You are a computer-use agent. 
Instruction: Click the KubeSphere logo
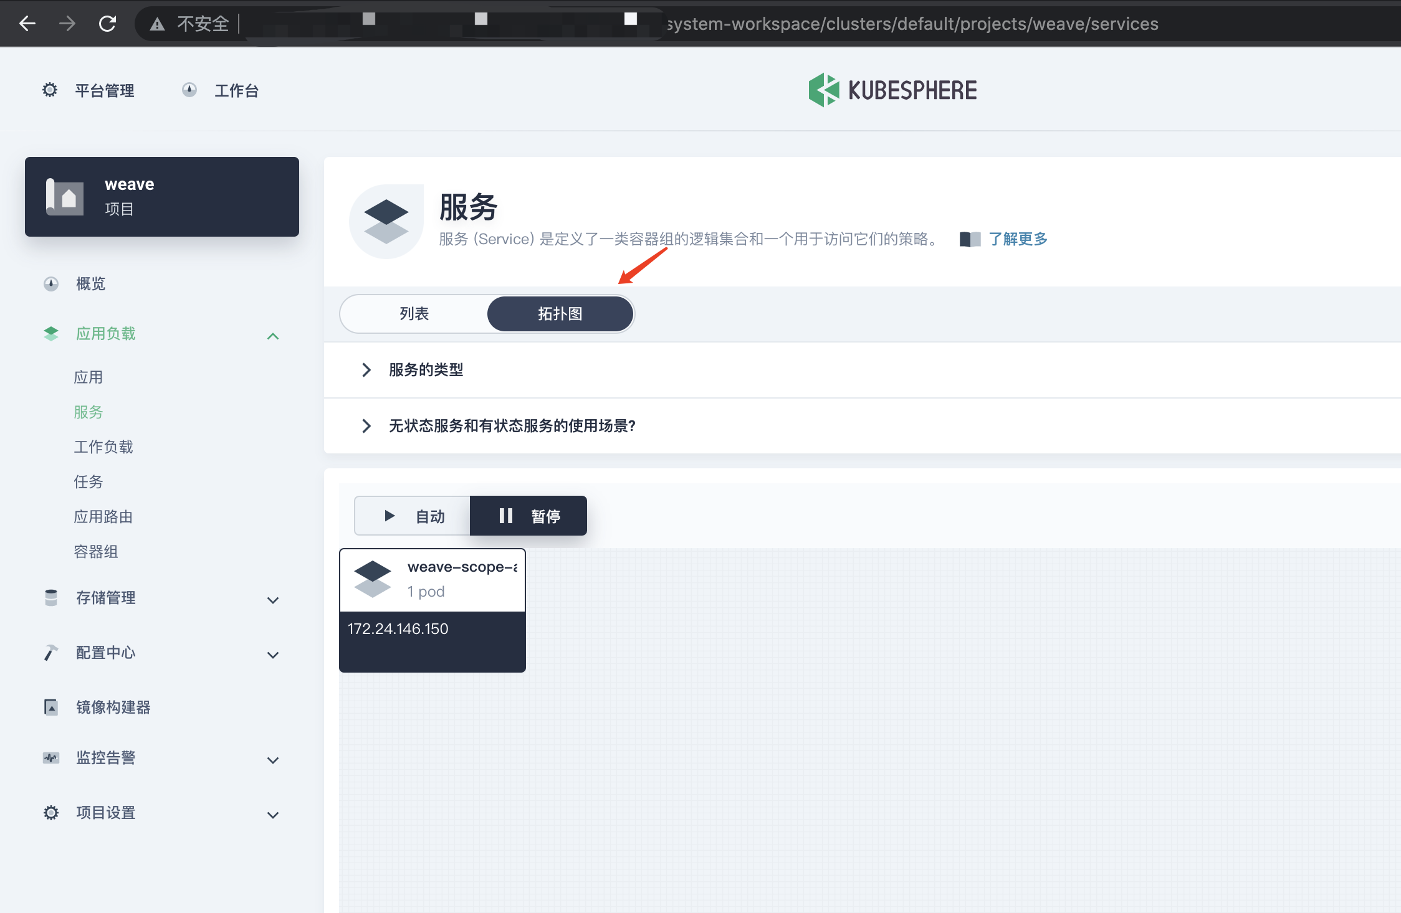(x=892, y=90)
